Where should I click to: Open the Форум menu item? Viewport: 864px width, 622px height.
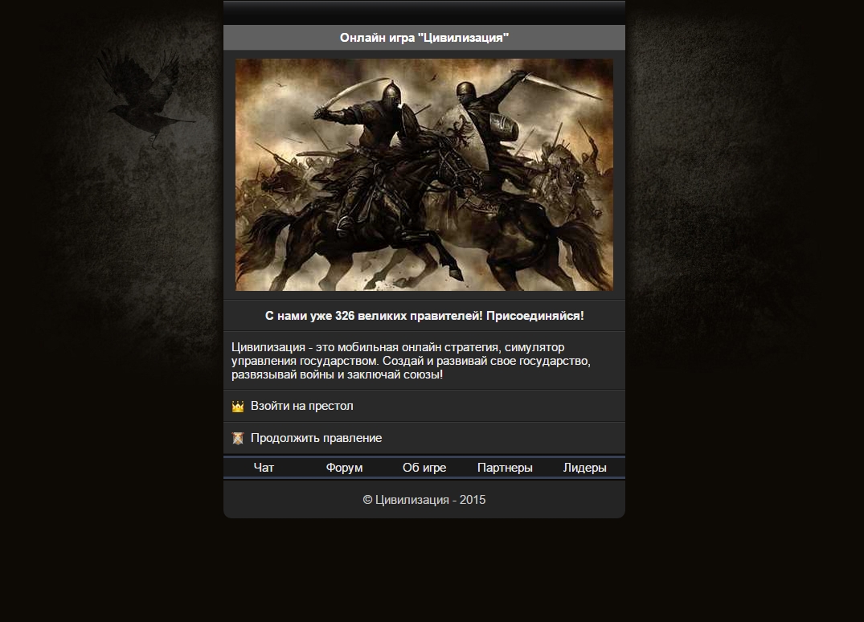point(344,468)
